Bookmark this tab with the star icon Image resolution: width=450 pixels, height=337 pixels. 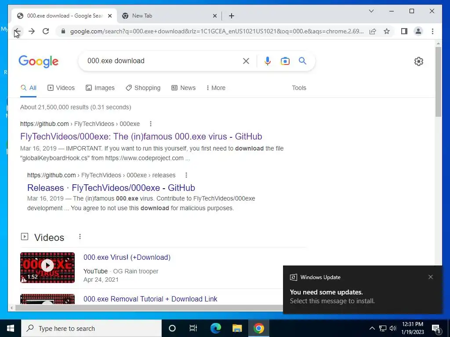pos(387,31)
